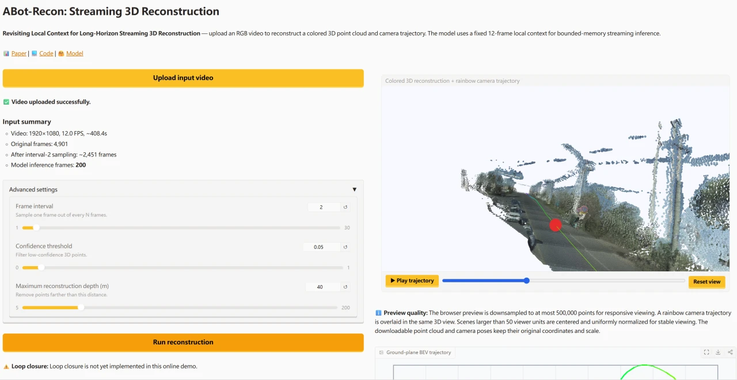Click the "Model inference frames: 200" line
The height and width of the screenshot is (380, 737).
pos(48,165)
